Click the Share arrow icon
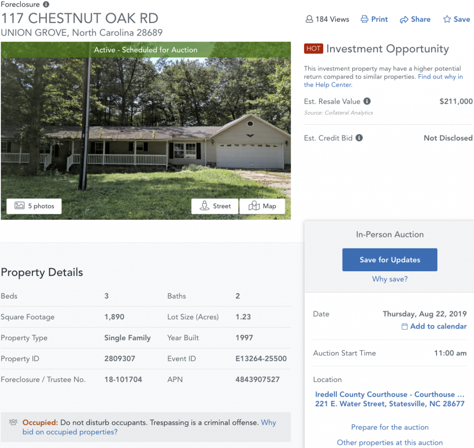The height and width of the screenshot is (448, 474). (404, 19)
